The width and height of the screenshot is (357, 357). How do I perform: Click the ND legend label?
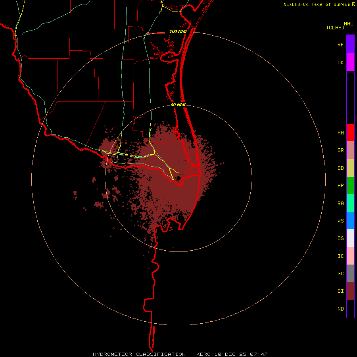point(340,309)
